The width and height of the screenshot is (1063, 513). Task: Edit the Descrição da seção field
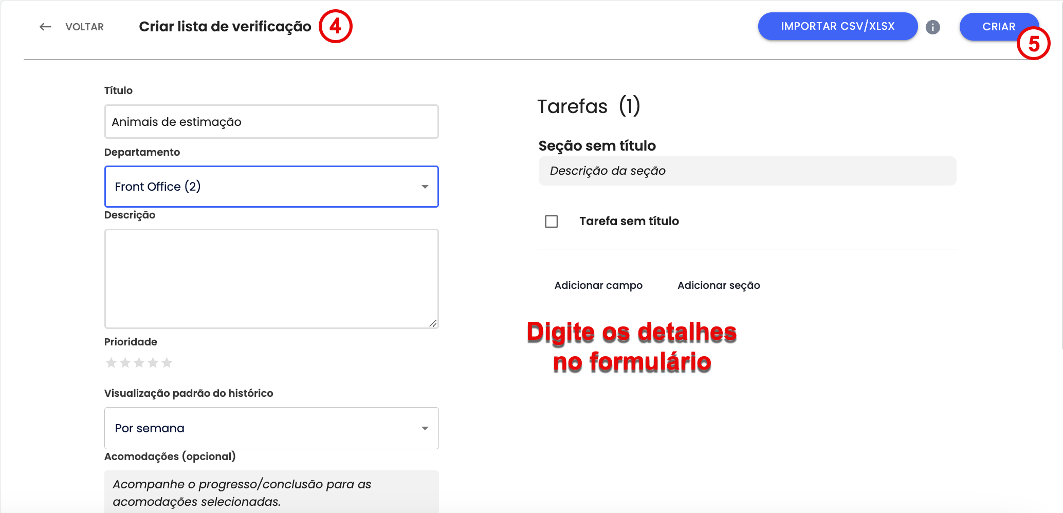point(747,171)
